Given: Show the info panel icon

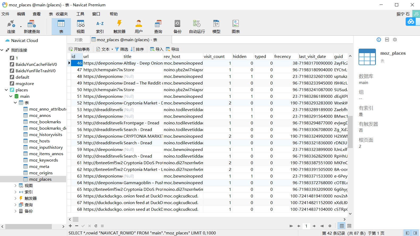Looking at the screenshot, I should click(379, 40).
